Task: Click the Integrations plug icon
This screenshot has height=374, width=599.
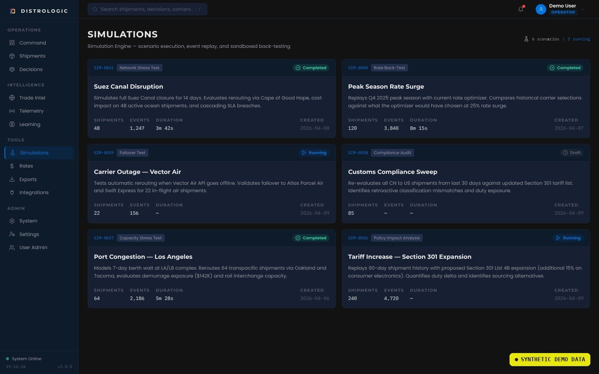Action: click(12, 193)
